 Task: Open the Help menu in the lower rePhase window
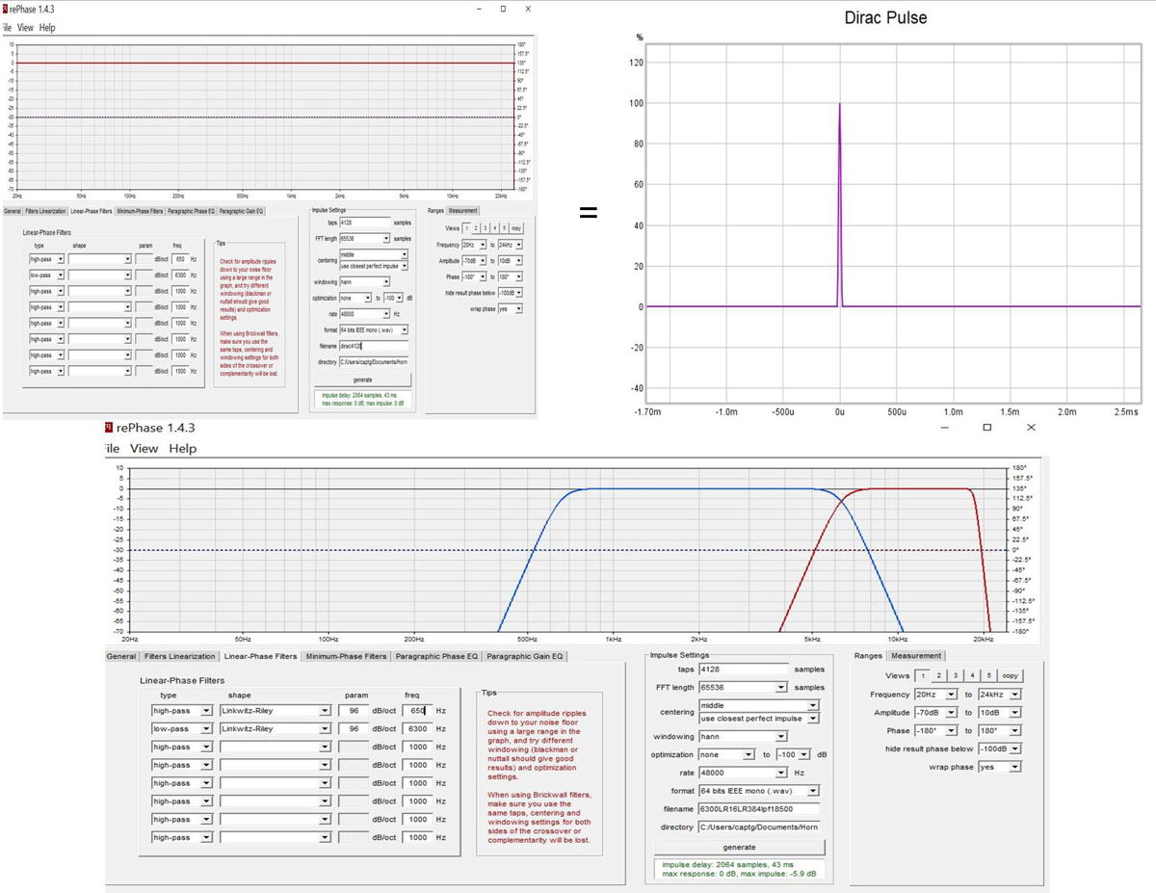point(182,449)
